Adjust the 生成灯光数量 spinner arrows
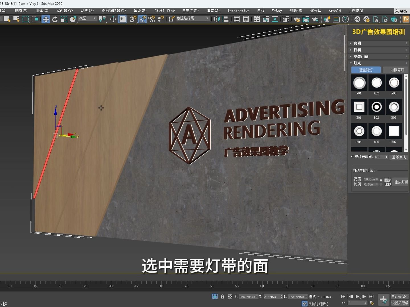410x307 pixels. click(386, 157)
